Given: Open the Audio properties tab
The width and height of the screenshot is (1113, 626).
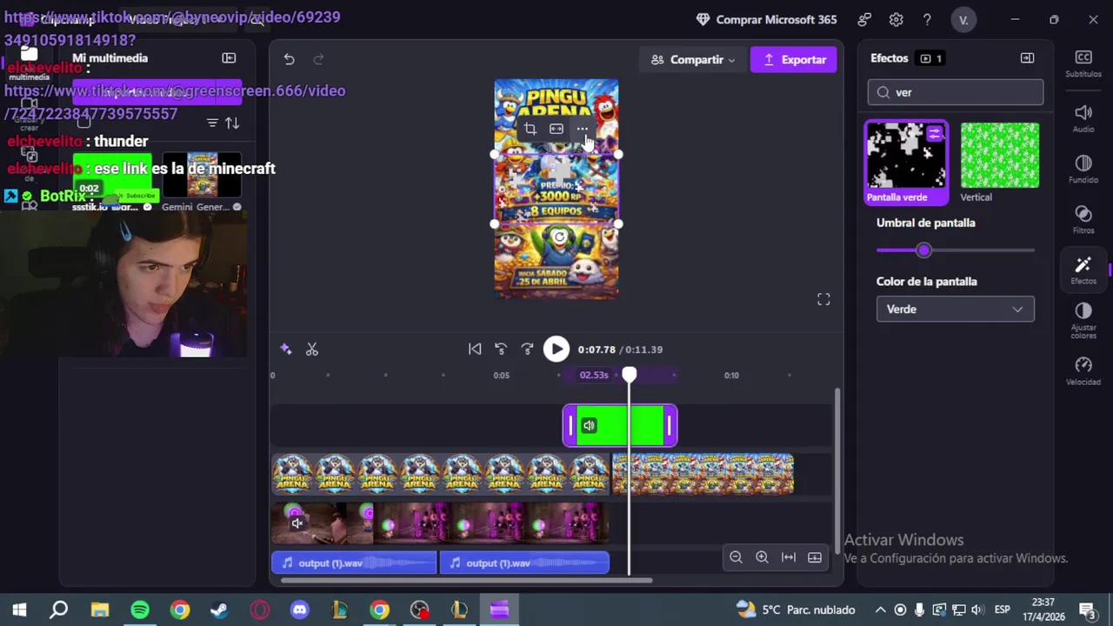Looking at the screenshot, I should pos(1083,118).
